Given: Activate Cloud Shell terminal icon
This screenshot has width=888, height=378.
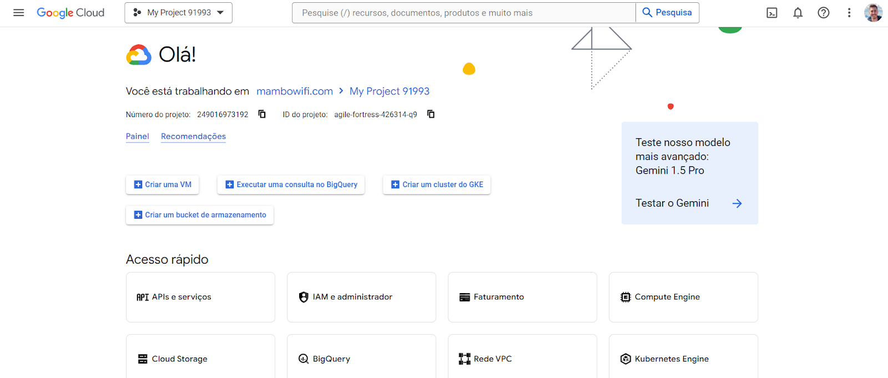Looking at the screenshot, I should [772, 13].
